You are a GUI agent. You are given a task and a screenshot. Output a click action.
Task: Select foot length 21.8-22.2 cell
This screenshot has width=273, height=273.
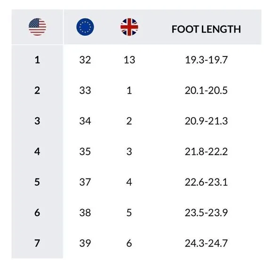(x=206, y=152)
